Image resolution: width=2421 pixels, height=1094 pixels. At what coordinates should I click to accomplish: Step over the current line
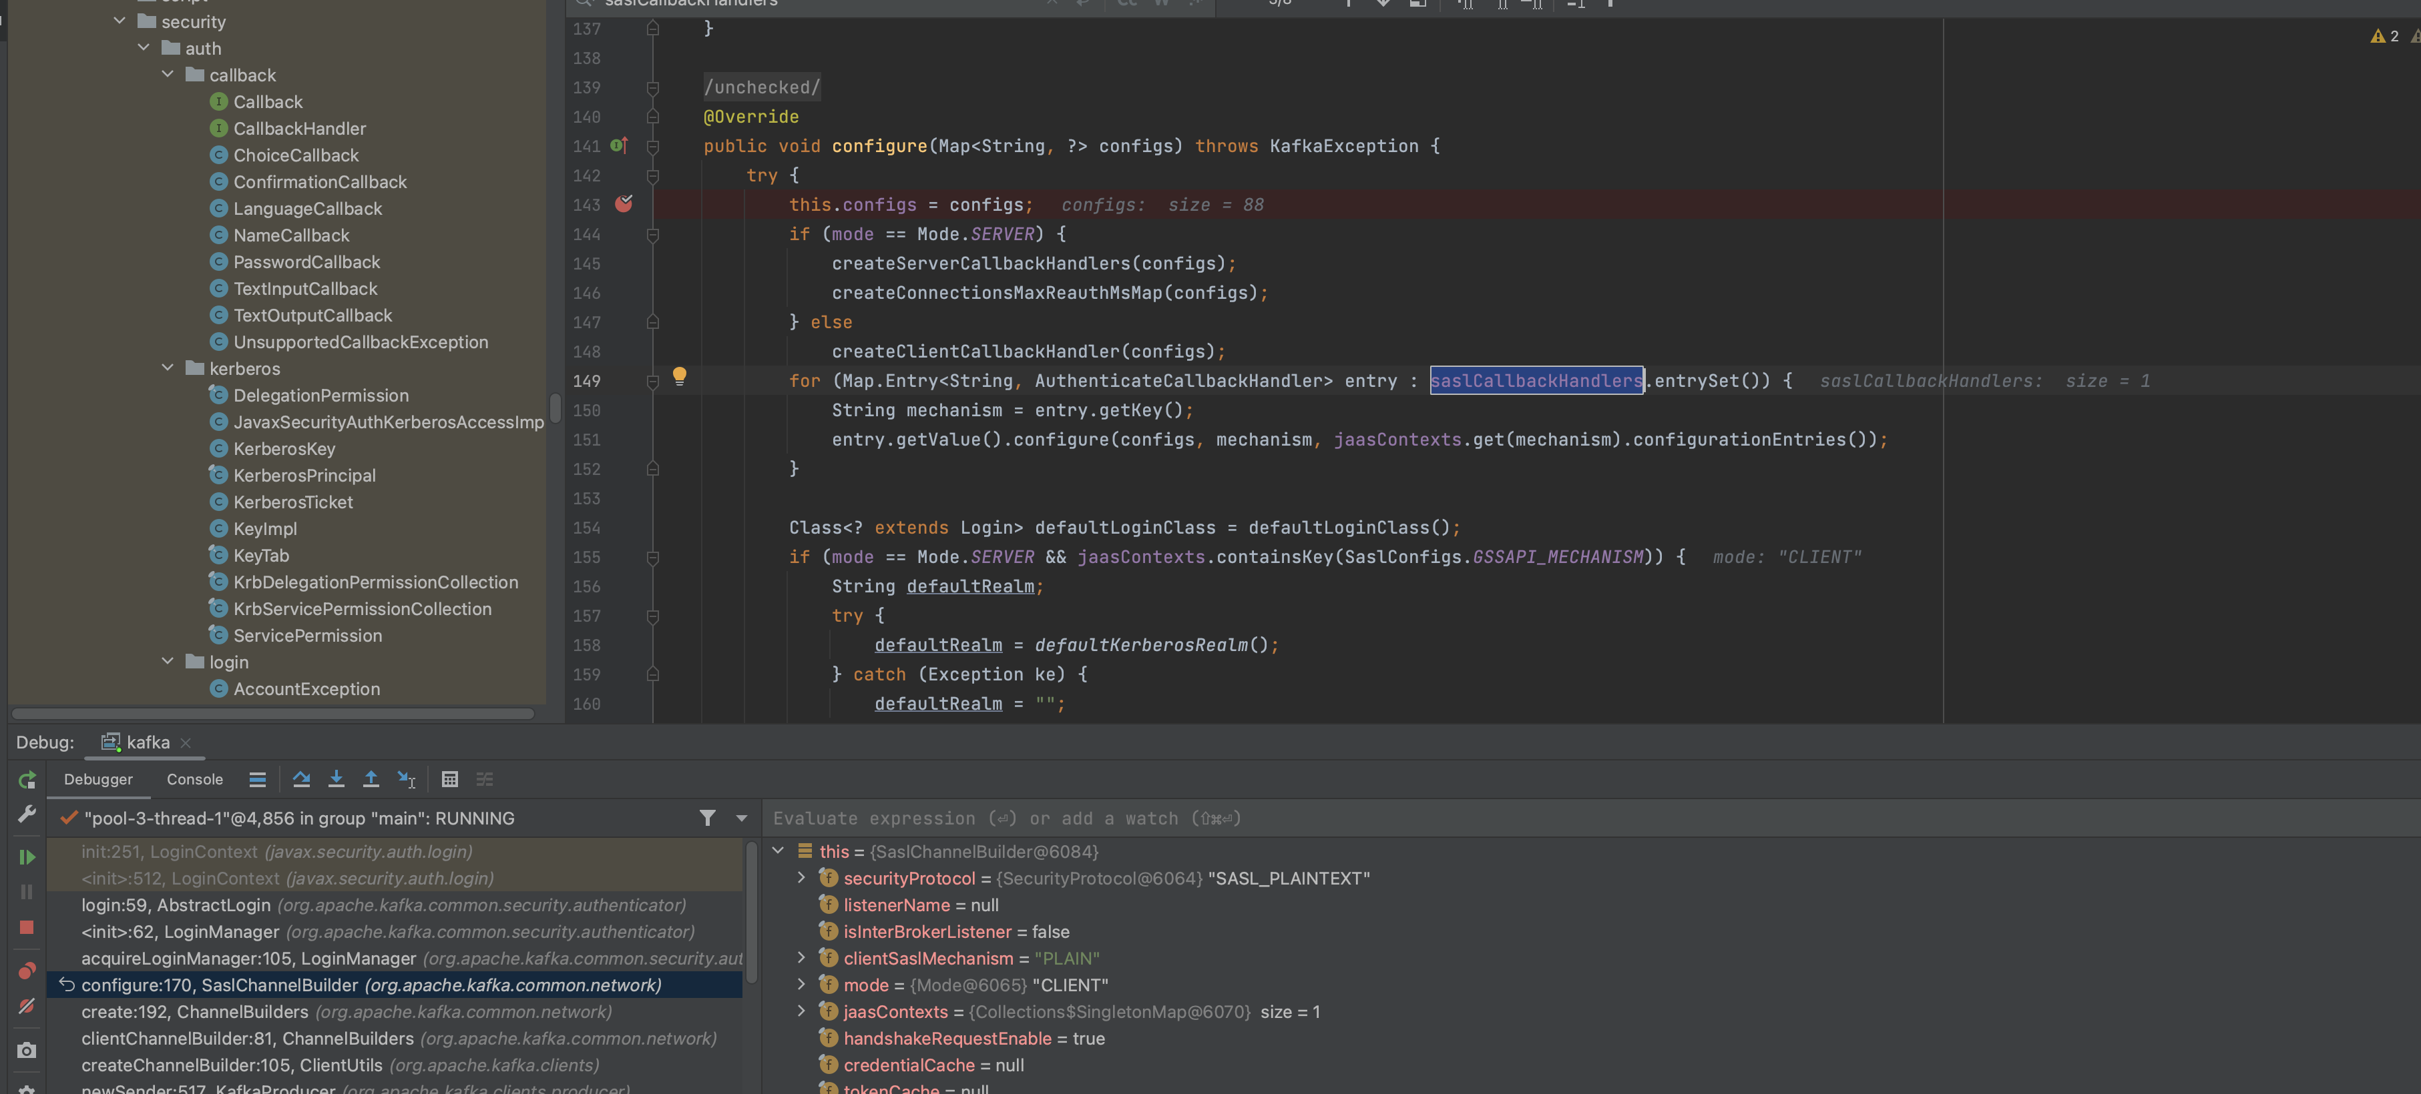300,779
